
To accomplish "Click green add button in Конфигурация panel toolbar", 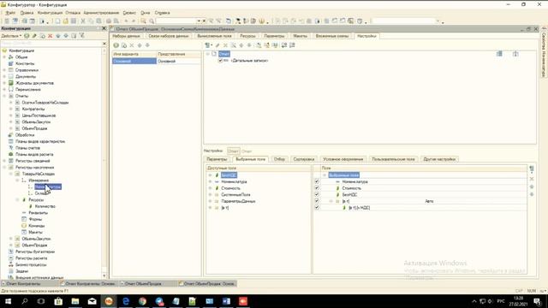I will coord(27,36).
